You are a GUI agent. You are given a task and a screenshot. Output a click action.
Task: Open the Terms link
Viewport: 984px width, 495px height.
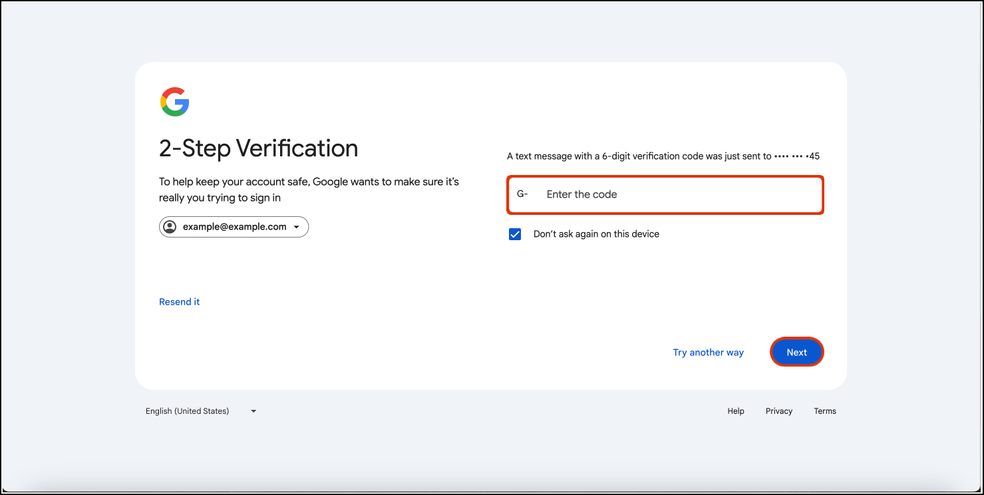point(825,411)
